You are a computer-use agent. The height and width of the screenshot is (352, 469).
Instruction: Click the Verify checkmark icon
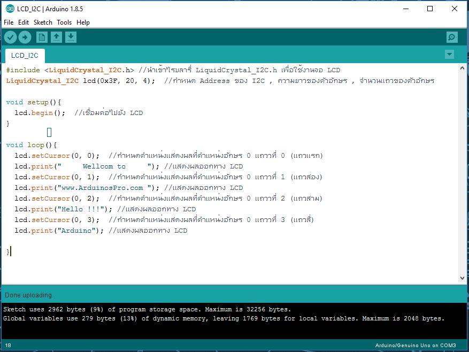(x=11, y=37)
